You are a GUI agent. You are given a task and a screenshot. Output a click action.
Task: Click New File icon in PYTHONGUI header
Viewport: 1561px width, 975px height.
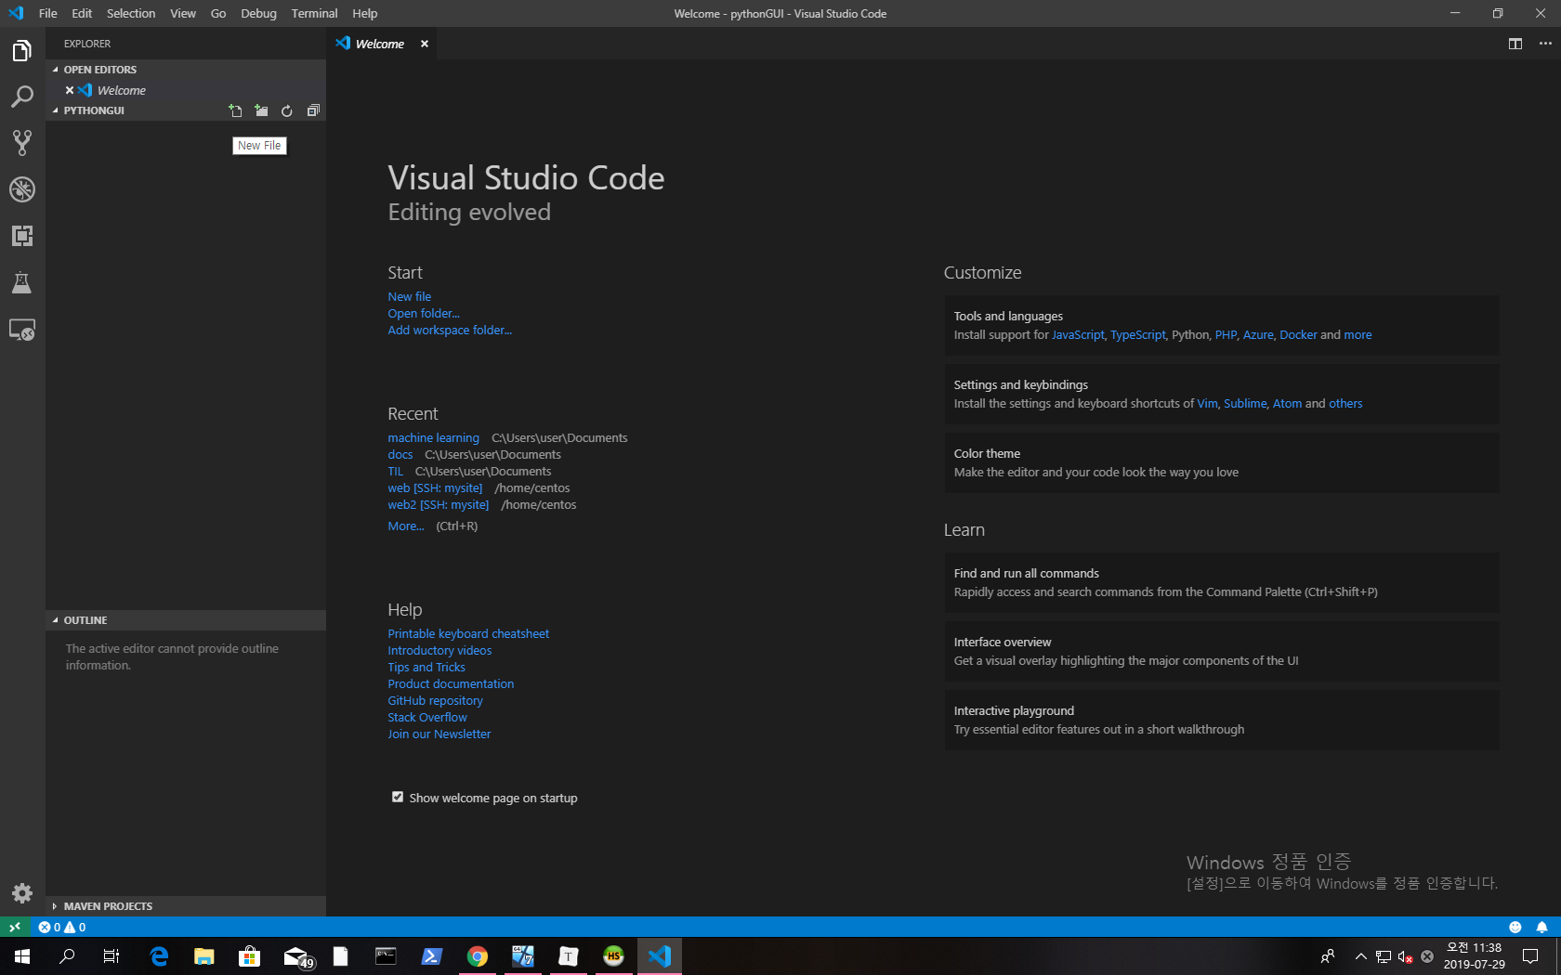click(235, 110)
